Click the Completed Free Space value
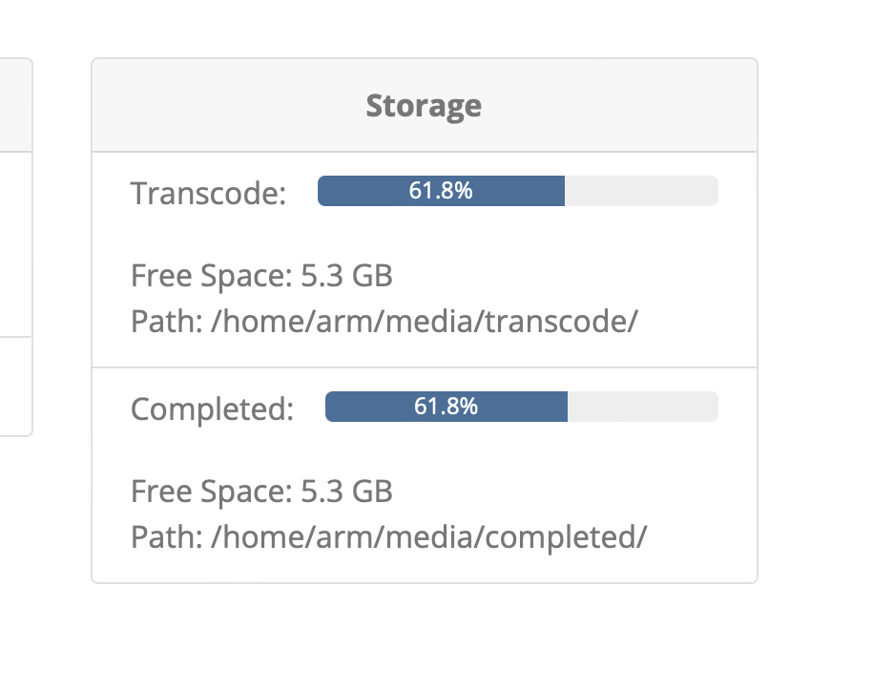893x691 pixels. [x=260, y=492]
